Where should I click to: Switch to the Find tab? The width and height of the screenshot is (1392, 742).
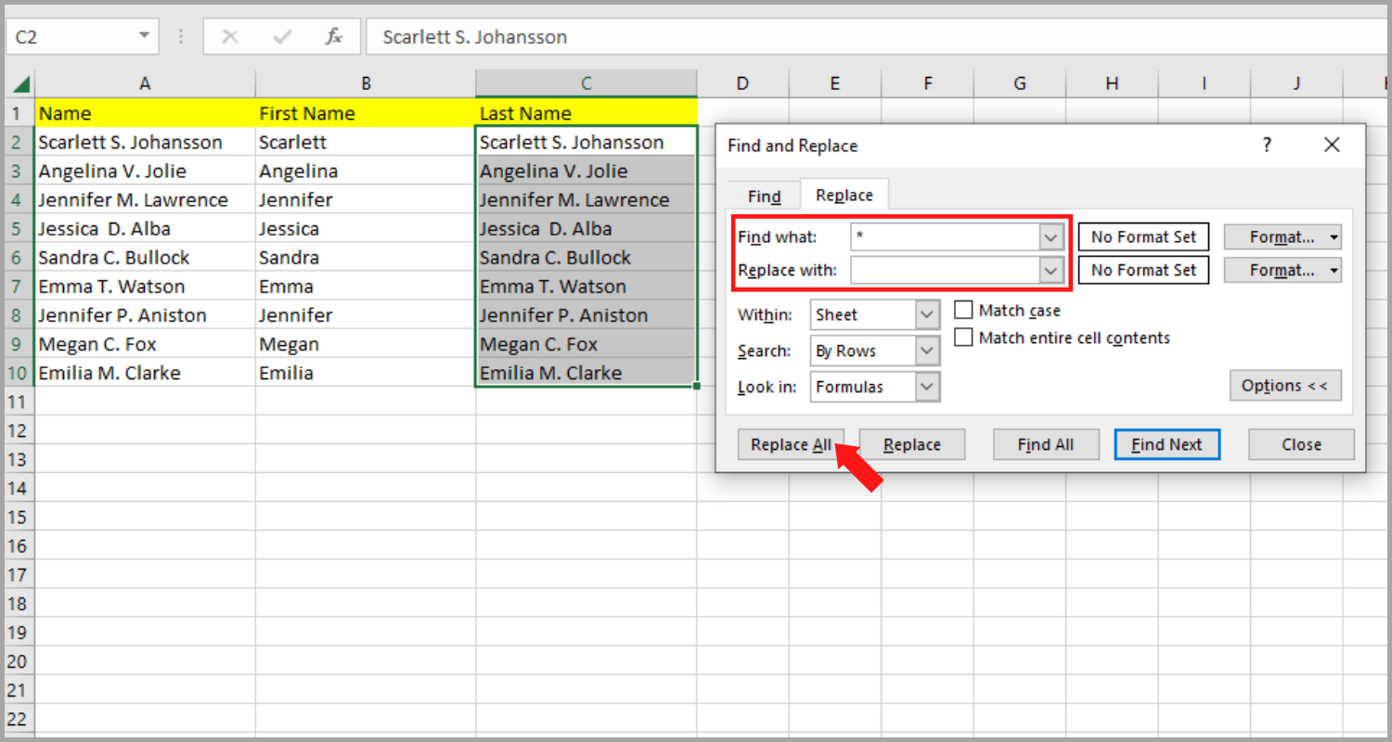click(x=764, y=197)
